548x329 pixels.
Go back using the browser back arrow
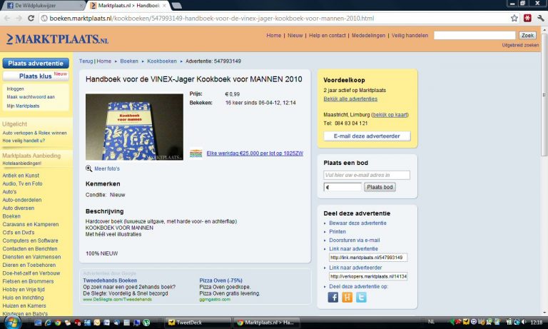[7, 18]
